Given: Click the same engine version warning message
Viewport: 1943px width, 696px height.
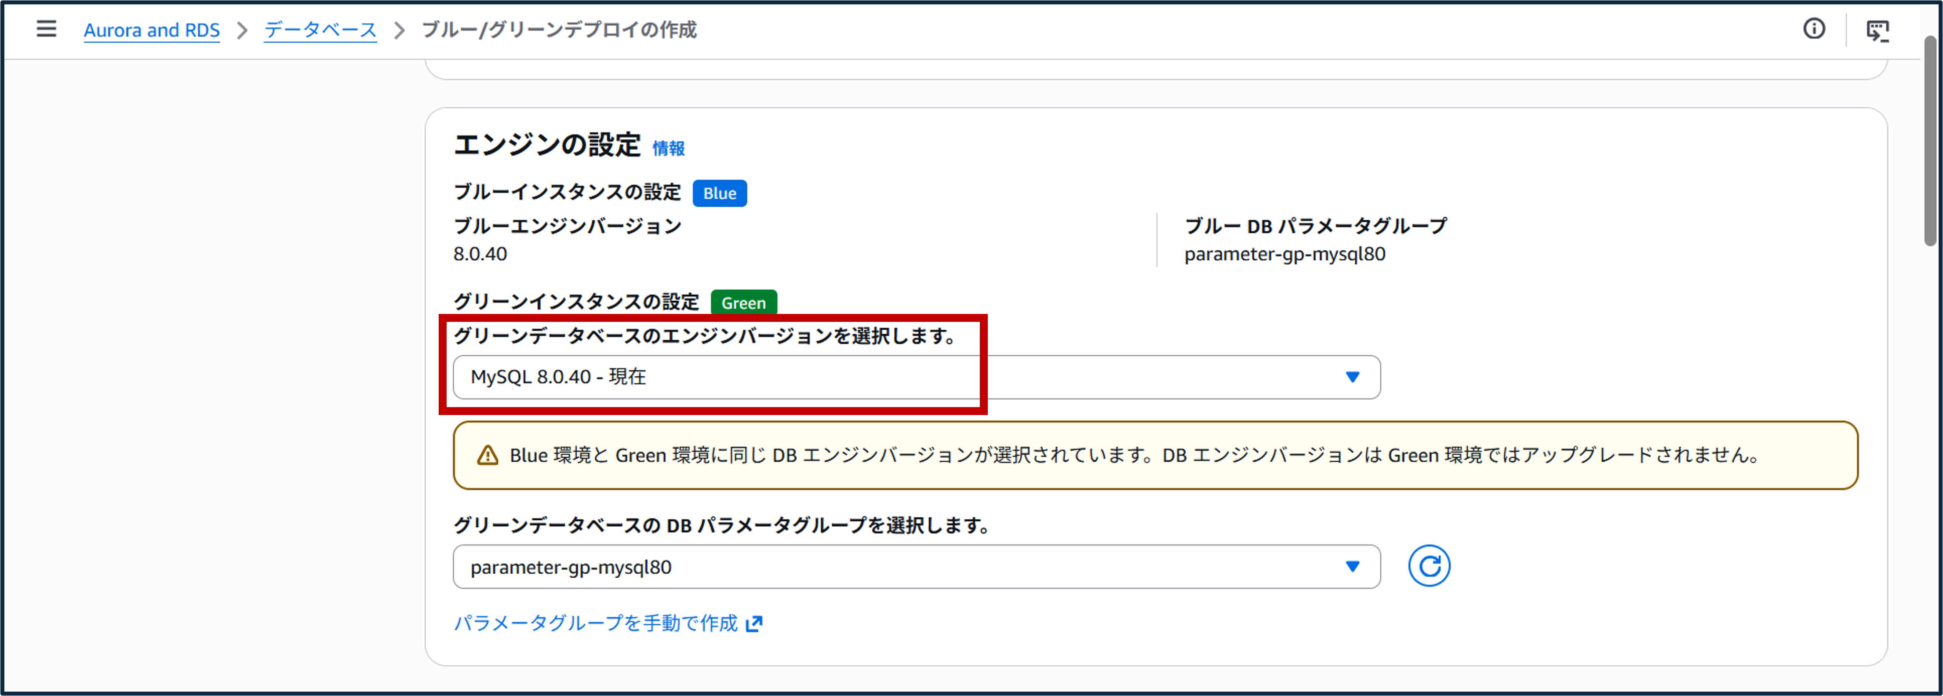Looking at the screenshot, I should [1132, 455].
